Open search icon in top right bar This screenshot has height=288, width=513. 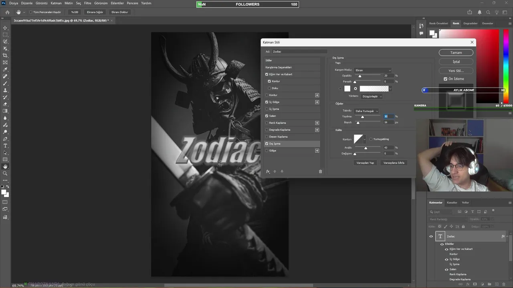488,12
